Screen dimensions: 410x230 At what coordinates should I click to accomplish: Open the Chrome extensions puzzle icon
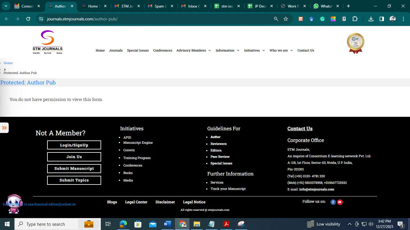click(x=355, y=19)
